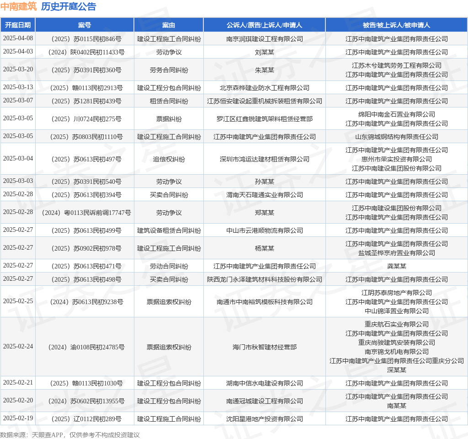Click cause cell 劳动合同纠纷

coord(169,267)
